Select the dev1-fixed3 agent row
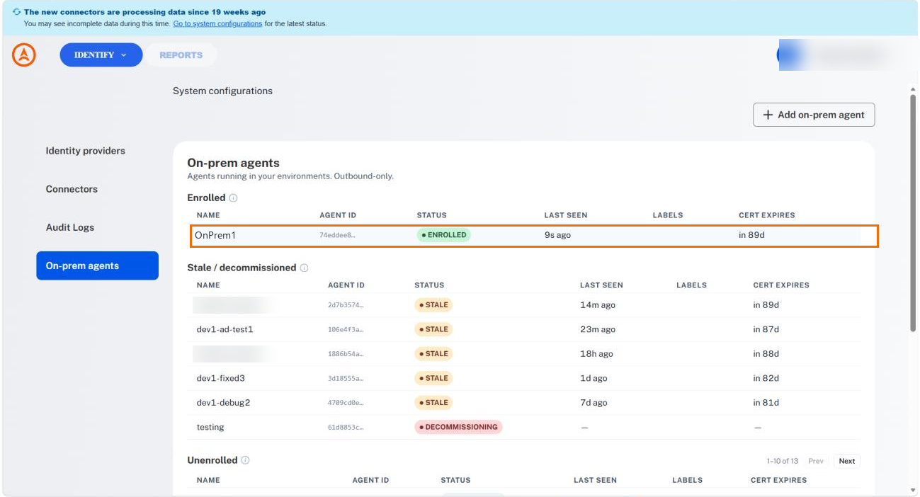The height and width of the screenshot is (497, 920). [x=524, y=378]
